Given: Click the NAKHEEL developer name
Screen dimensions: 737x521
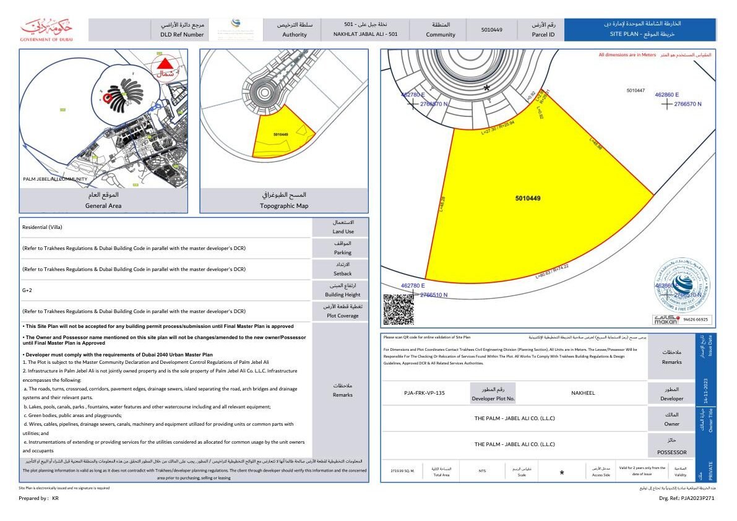Looking at the screenshot, I should (x=582, y=393).
